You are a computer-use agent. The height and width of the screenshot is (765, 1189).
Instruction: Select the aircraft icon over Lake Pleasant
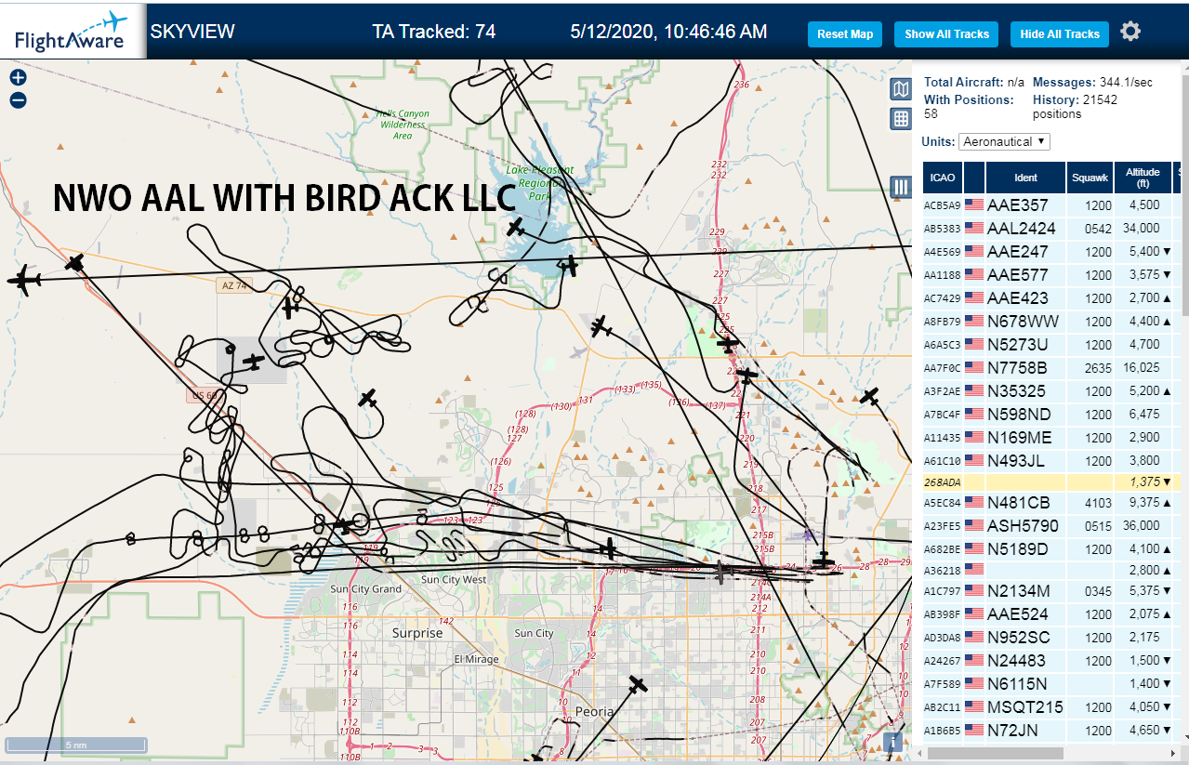tap(516, 228)
